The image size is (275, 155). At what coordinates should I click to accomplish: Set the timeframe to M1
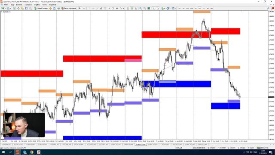[x=180, y=8]
